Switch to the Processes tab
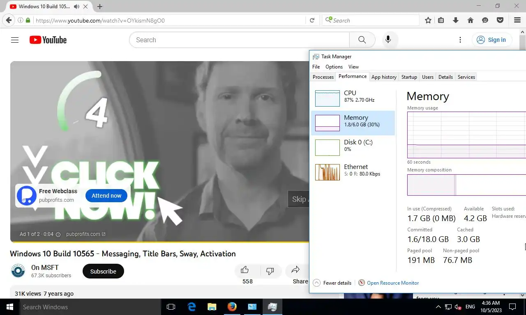Screen dimensions: 526x315 coord(323,77)
